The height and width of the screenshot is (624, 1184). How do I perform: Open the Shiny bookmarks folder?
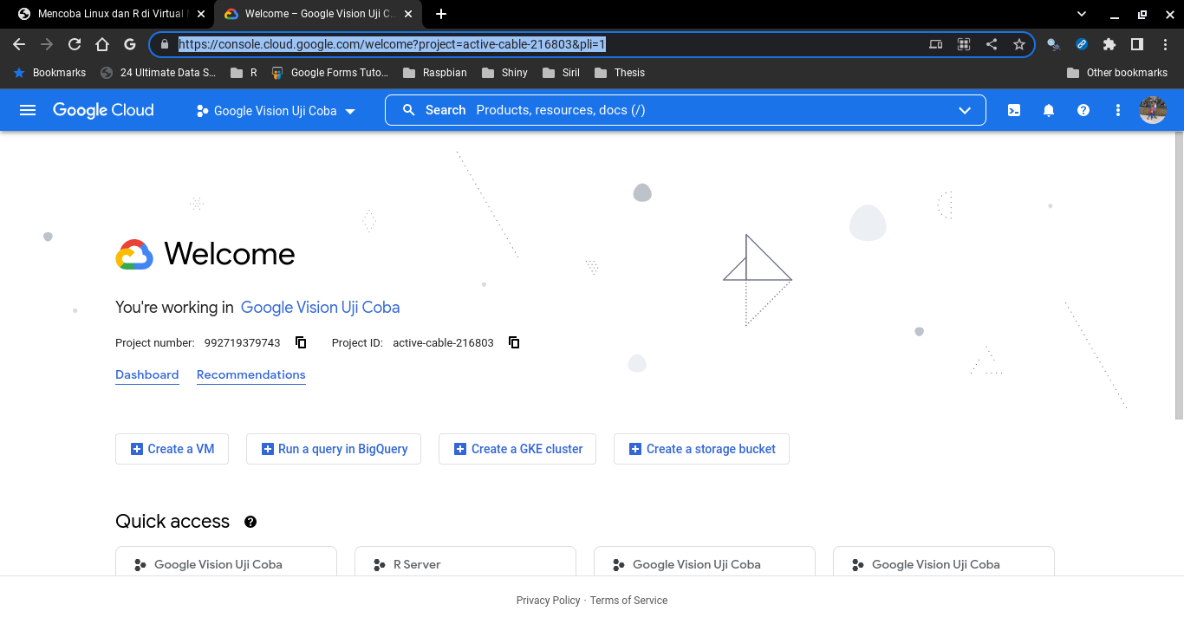coord(503,73)
